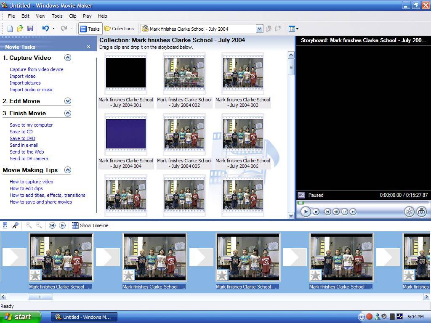The height and width of the screenshot is (323, 431).
Task: Click the Previous Frame button
Action: 336,212
